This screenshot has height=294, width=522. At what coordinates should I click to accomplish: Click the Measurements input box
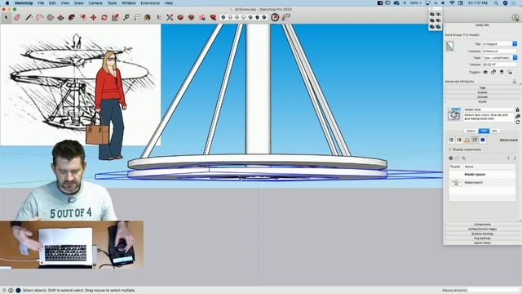(x=493, y=291)
